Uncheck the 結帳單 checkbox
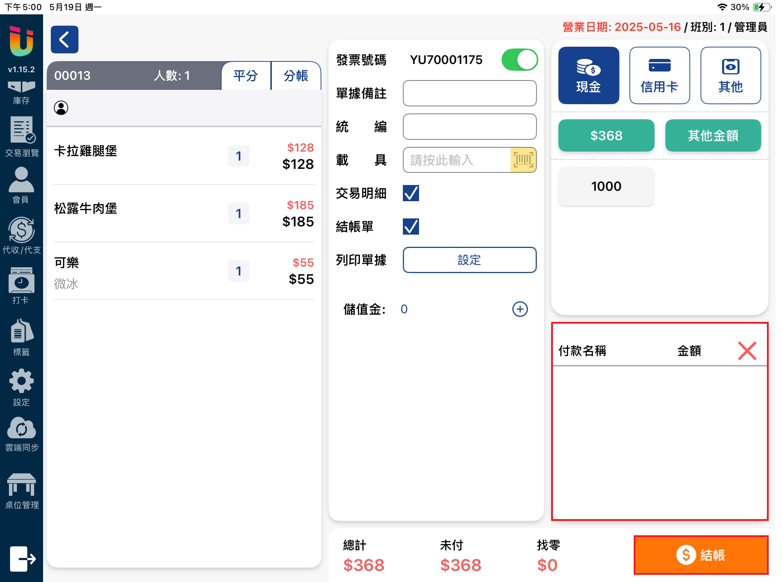The height and width of the screenshot is (582, 782). [x=411, y=227]
